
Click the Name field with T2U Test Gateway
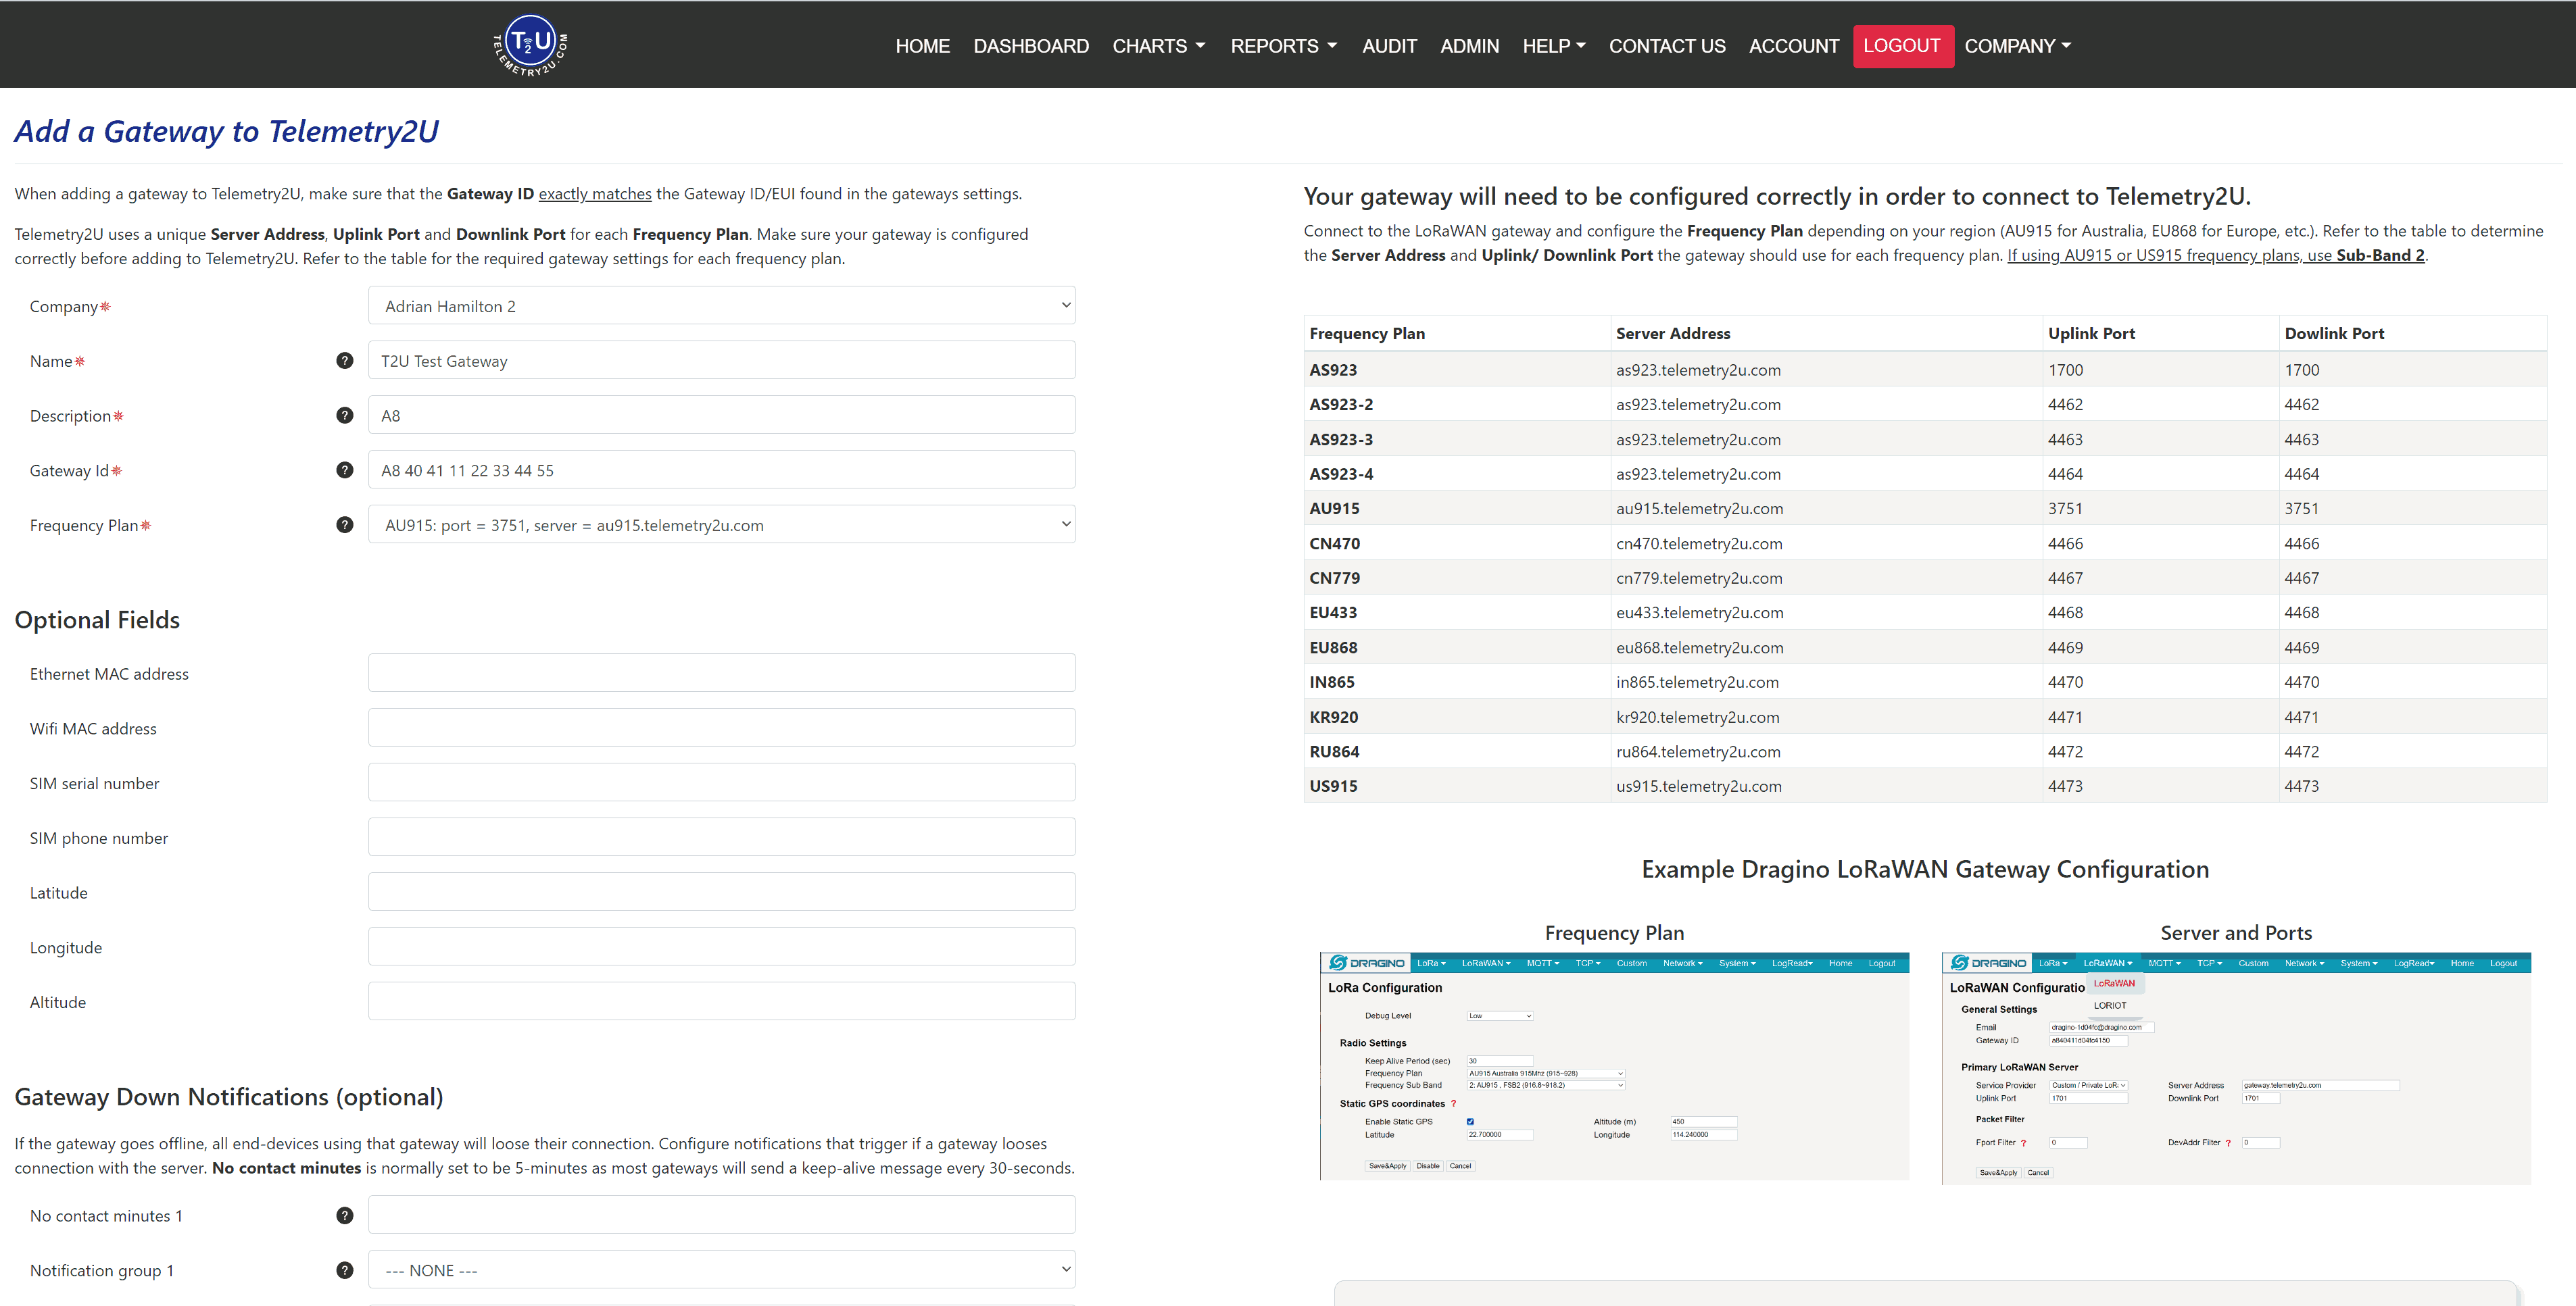(721, 361)
